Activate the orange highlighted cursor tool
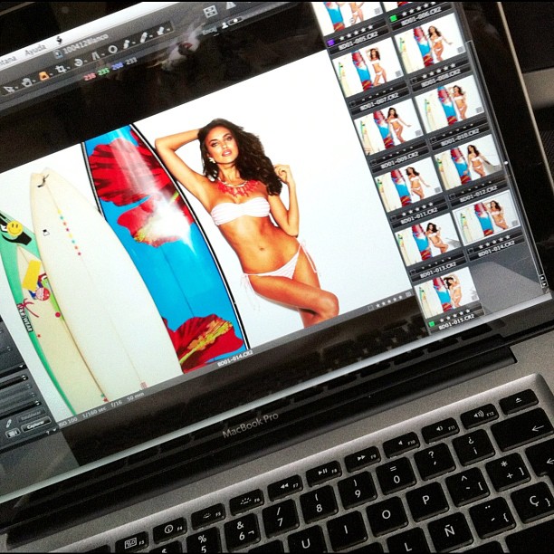Screen dimensions: 554x554 pos(43,76)
